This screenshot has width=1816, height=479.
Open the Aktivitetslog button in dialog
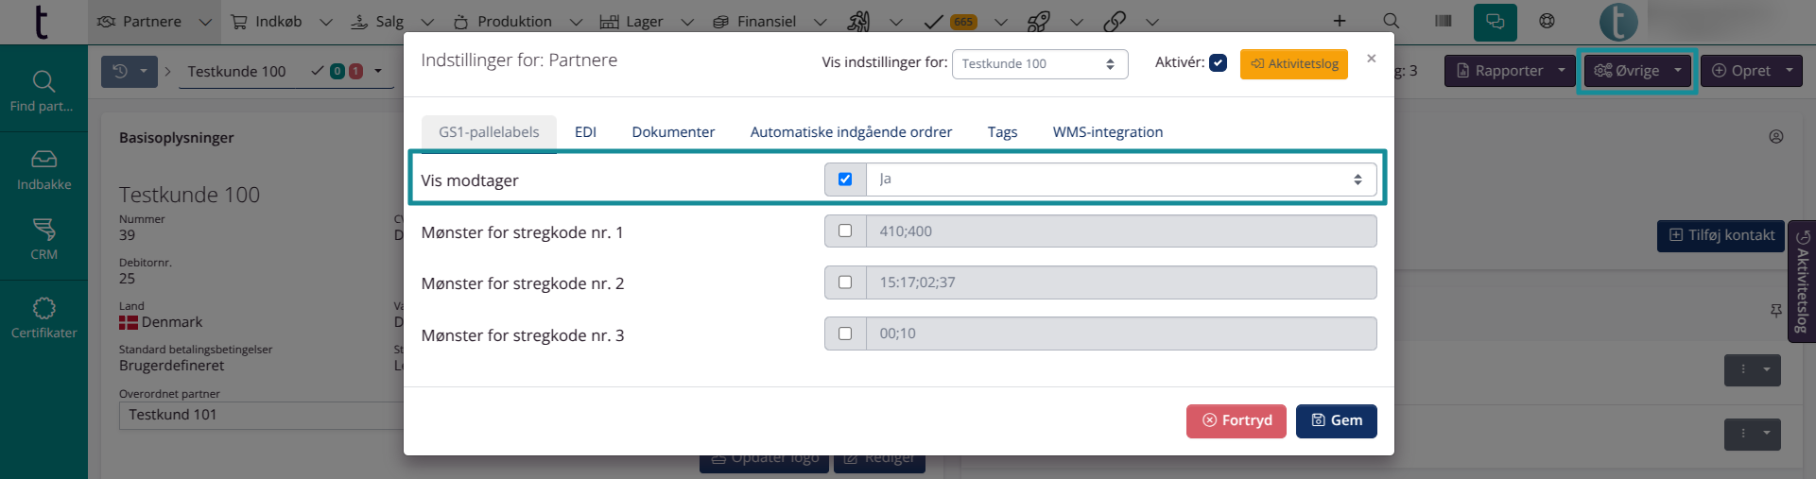point(1293,64)
